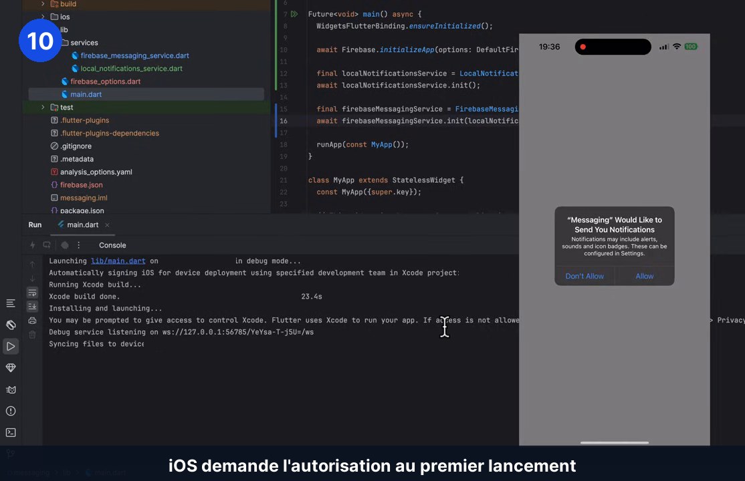The image size is (745, 481).
Task: Place cursor on runApp(const MyApp()) line
Action: 362,144
